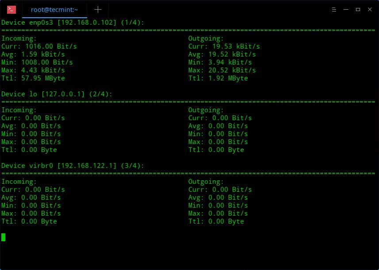379x270 pixels.
Task: Click virbr0 incoming 'Curr: 0.00 Bit/s'
Action: 33,190
